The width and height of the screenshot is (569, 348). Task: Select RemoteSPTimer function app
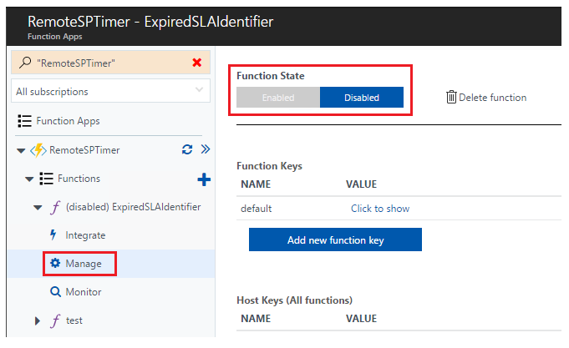[84, 150]
